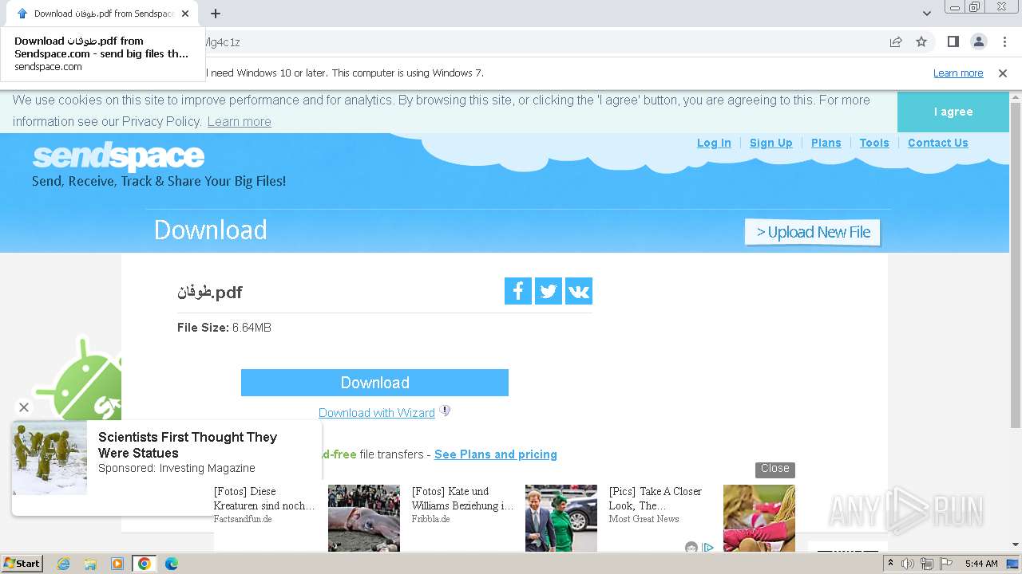Open the Windows 7 notice Learn more link

point(958,73)
